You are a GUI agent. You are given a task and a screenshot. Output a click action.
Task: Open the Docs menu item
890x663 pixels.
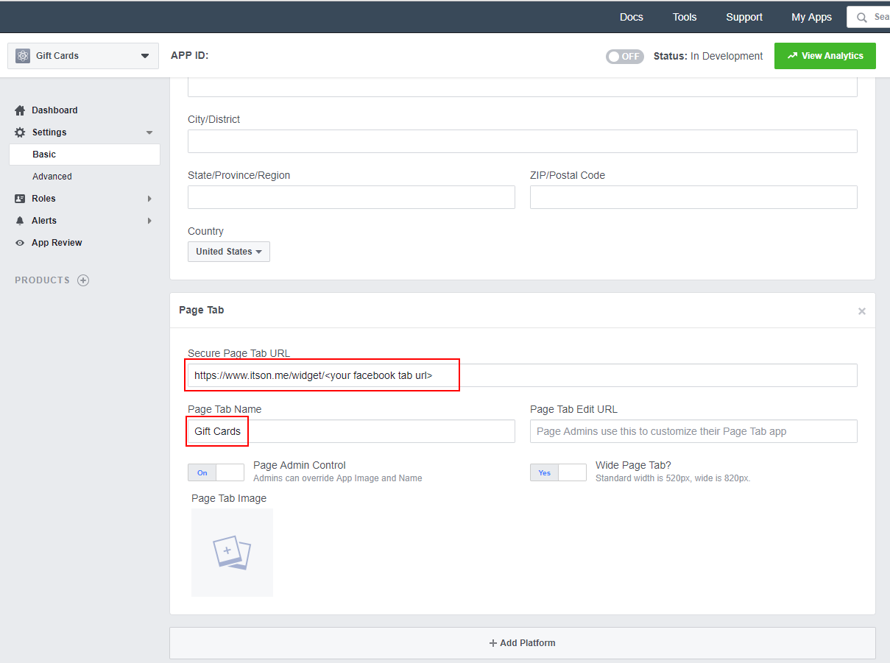coord(631,17)
